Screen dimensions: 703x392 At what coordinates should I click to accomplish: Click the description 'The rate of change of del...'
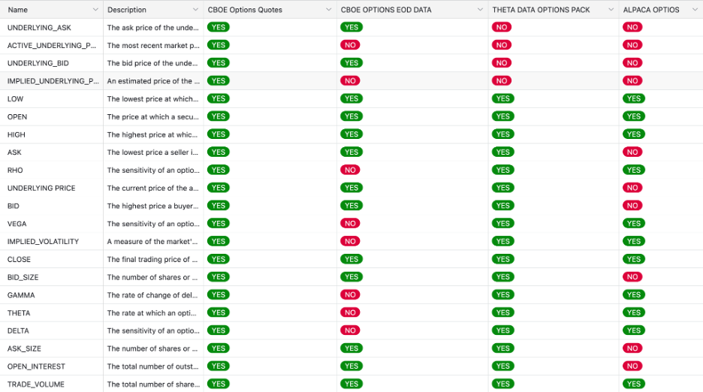pyautogui.click(x=152, y=295)
